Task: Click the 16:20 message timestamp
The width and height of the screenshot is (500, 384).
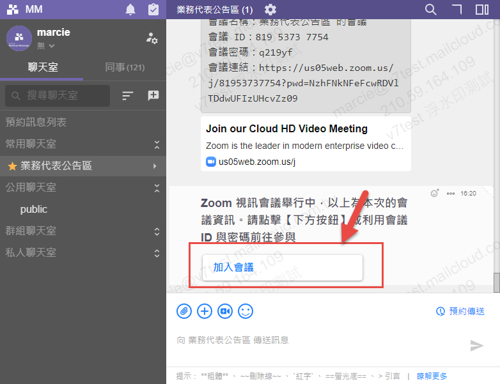Action: tap(468, 194)
